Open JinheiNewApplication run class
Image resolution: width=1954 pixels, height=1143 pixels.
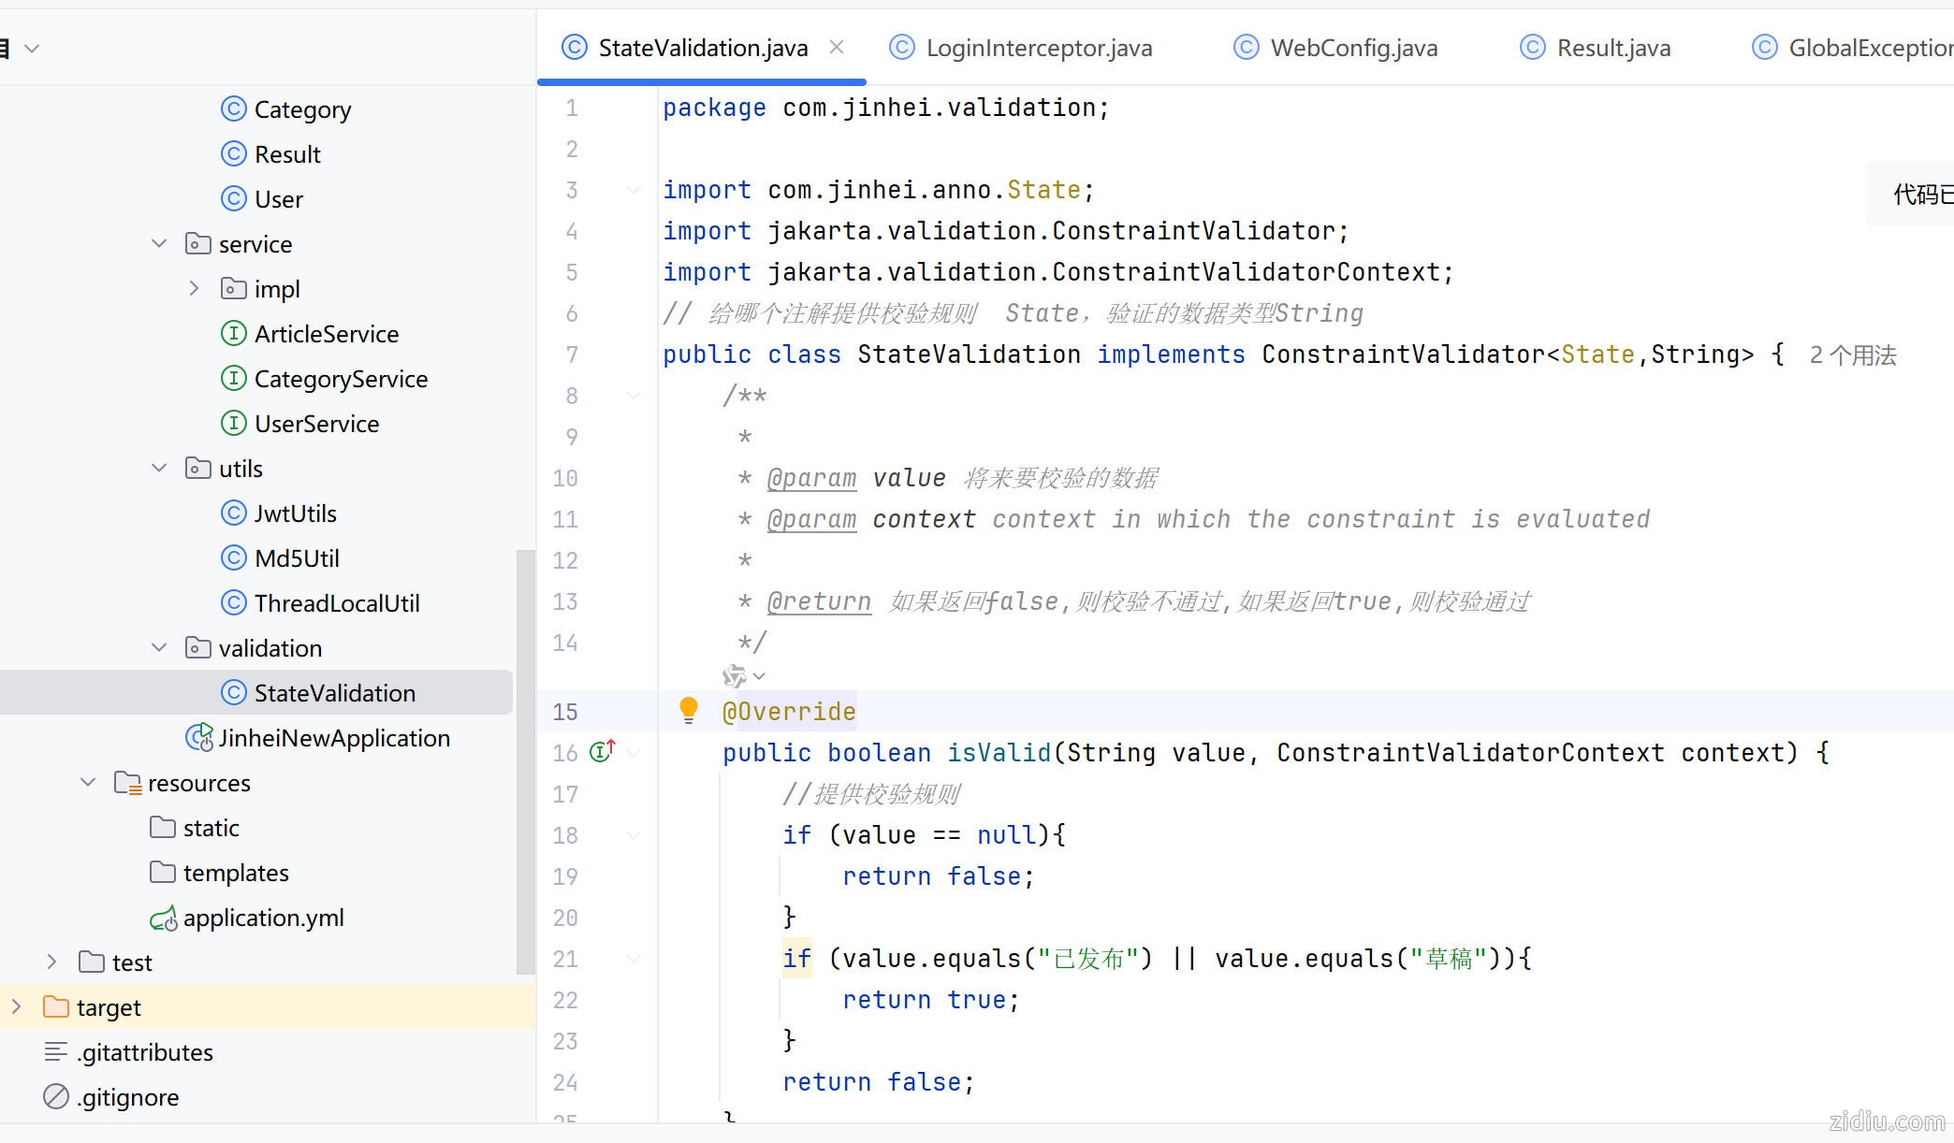tap(333, 738)
